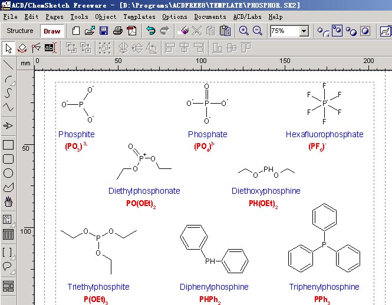This screenshot has height=305, width=392.
Task: Select the Arrow drawing tool
Action: coord(8,125)
